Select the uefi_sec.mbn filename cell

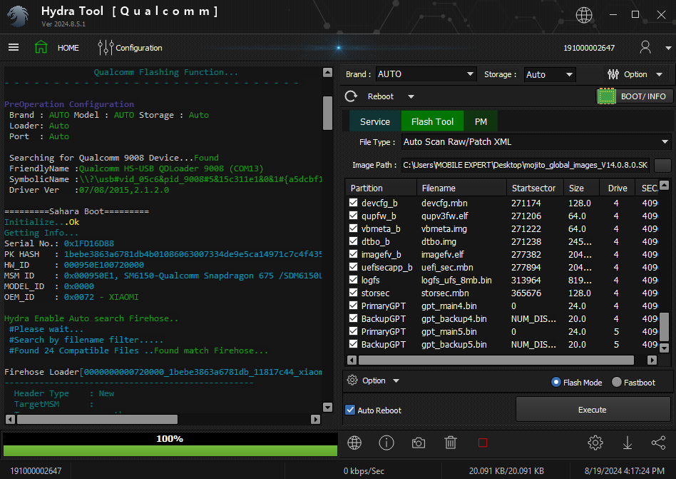coord(447,267)
